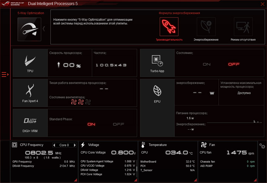Set Standard Phase to ON
This screenshot has height=183, width=267.
91,124
